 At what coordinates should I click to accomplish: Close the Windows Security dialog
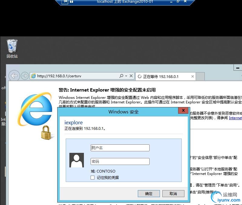[183, 110]
